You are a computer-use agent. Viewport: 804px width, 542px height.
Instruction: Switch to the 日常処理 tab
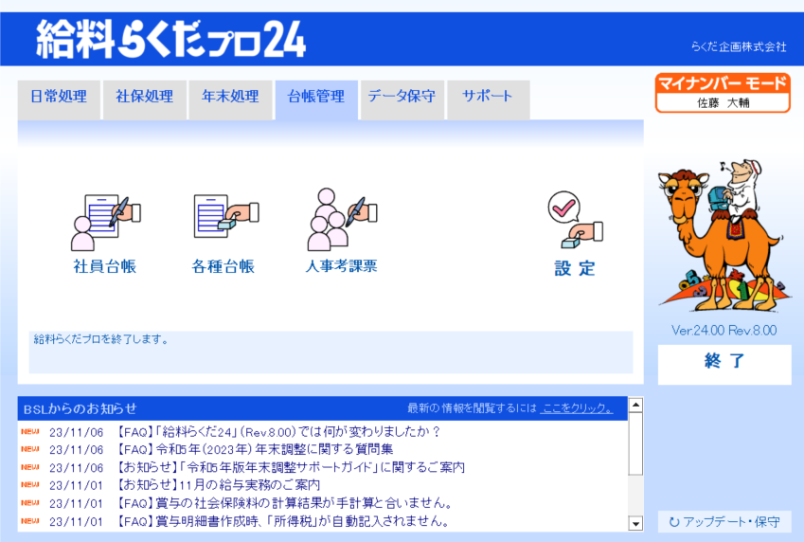click(x=59, y=99)
